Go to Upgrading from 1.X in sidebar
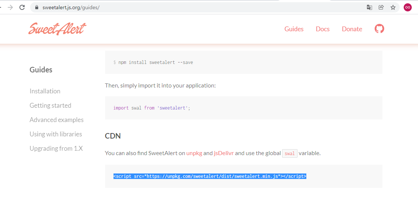Viewport: 418px width, 215px height. (x=56, y=148)
